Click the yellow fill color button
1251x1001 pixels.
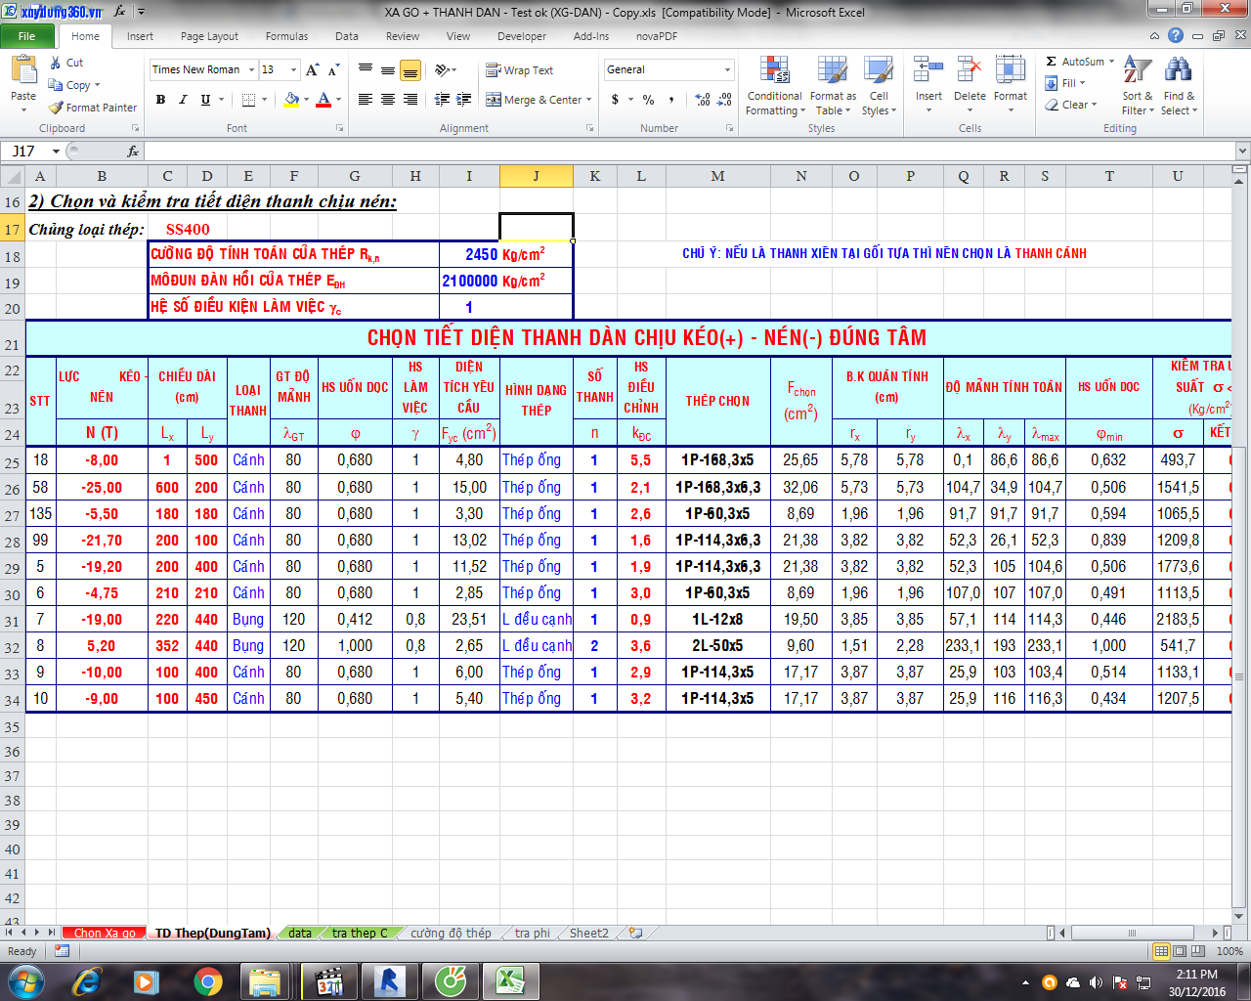point(291,100)
